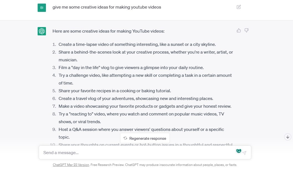Click the honest product review idea
Screen dimensions: 293x169
click(x=145, y=106)
